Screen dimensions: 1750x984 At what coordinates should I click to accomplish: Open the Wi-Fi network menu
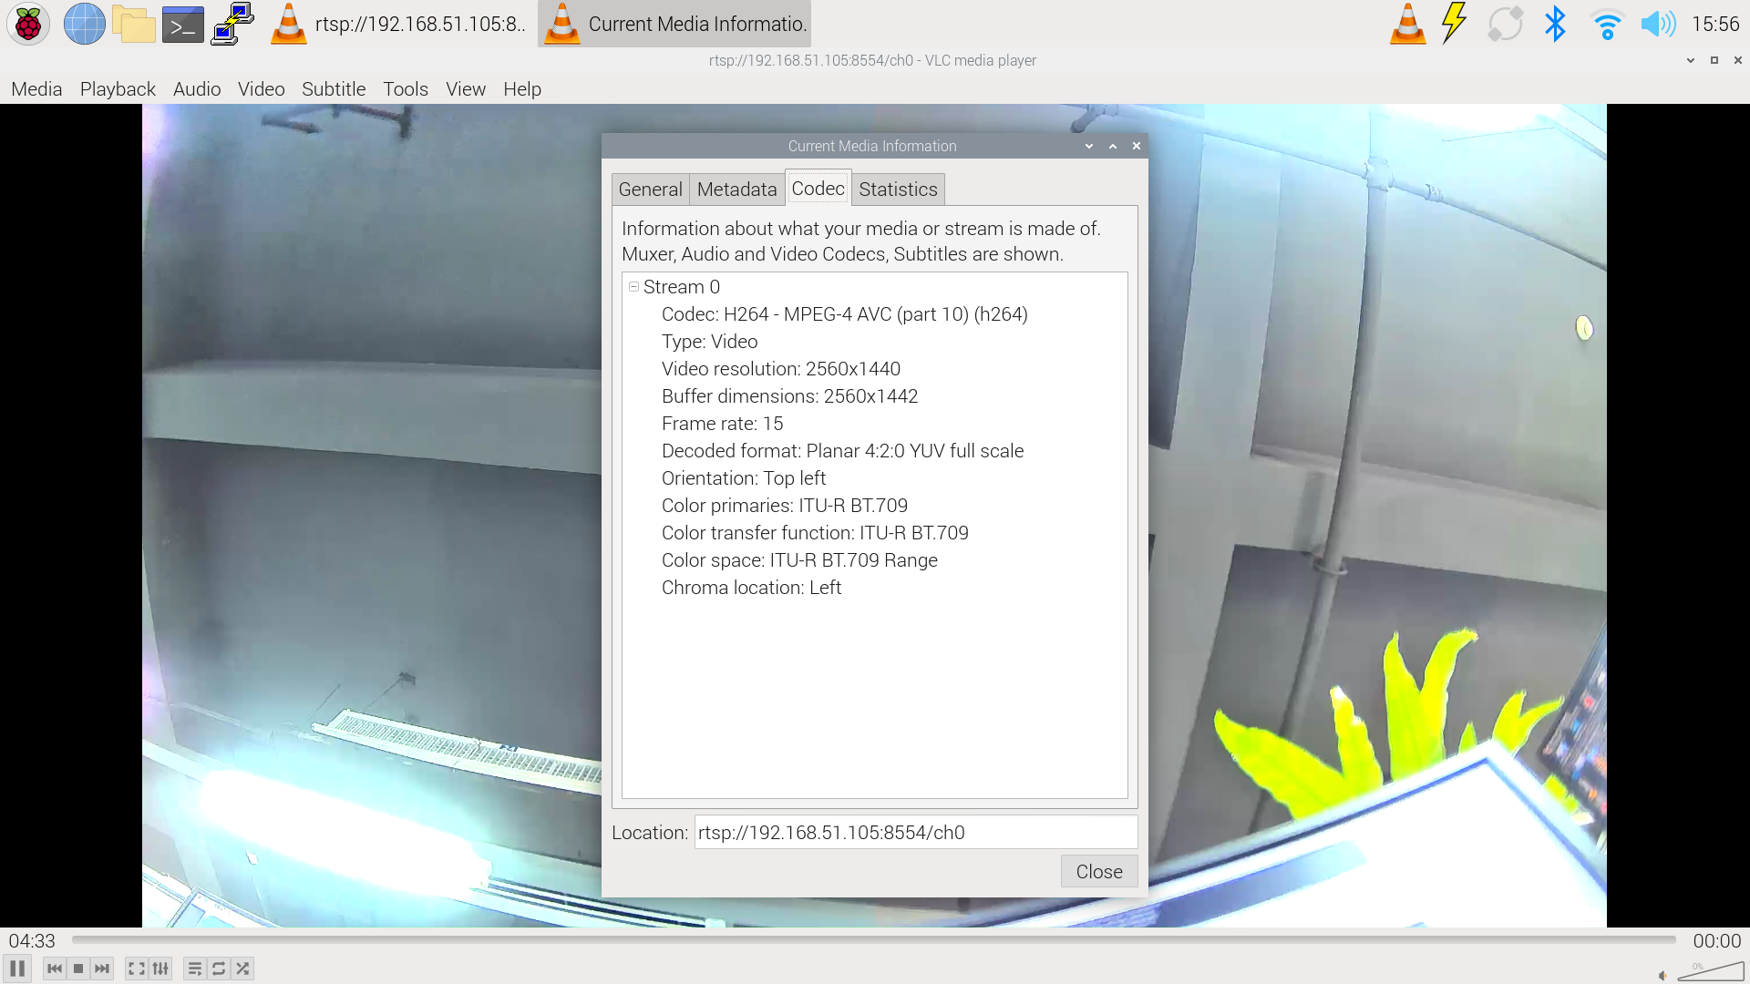[1607, 25]
